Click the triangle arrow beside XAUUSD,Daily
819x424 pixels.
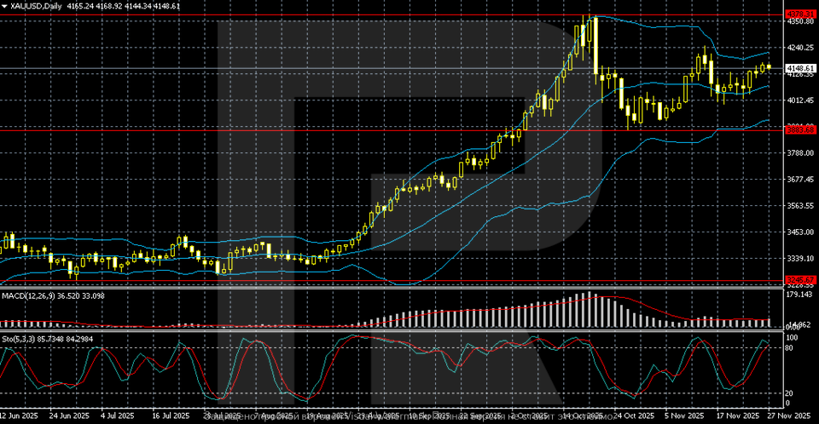pos(4,6)
